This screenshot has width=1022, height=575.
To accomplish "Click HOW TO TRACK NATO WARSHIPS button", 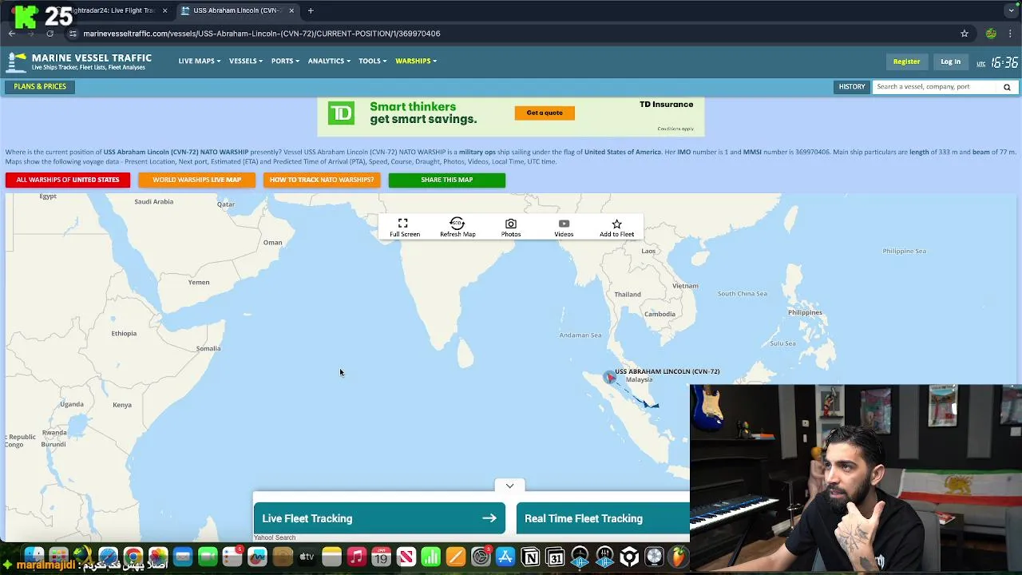I will [322, 180].
